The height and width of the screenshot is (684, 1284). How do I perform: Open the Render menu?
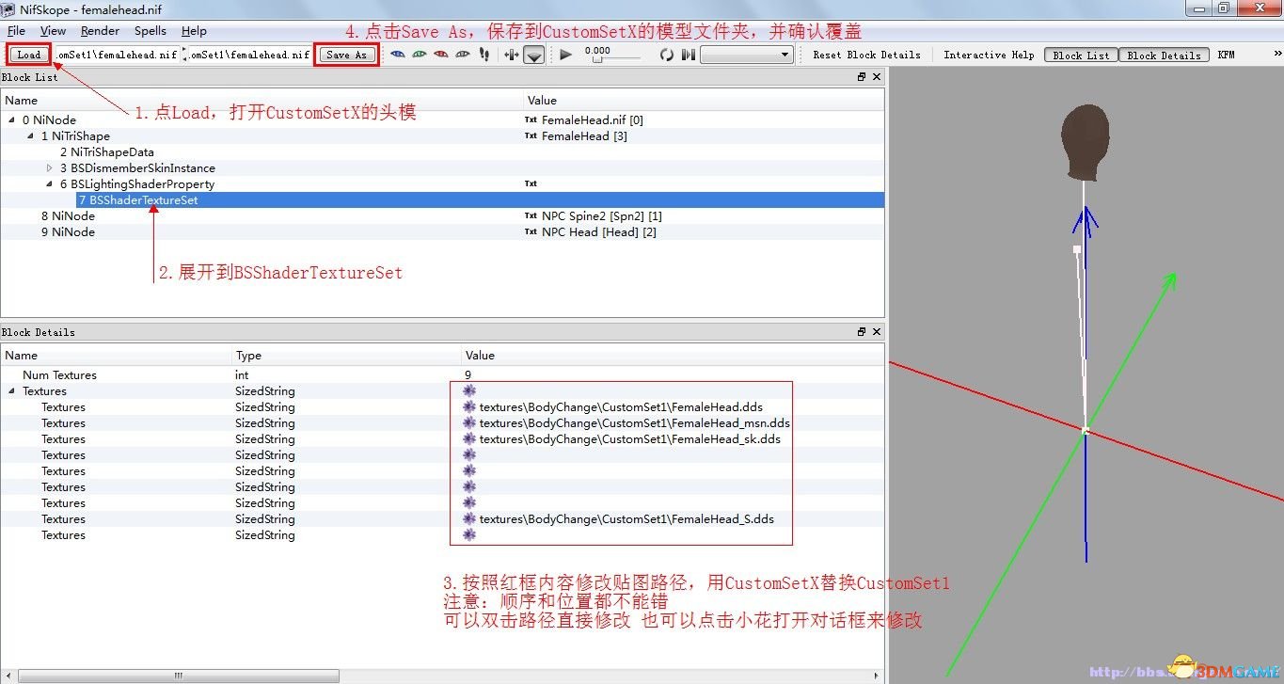tap(100, 31)
